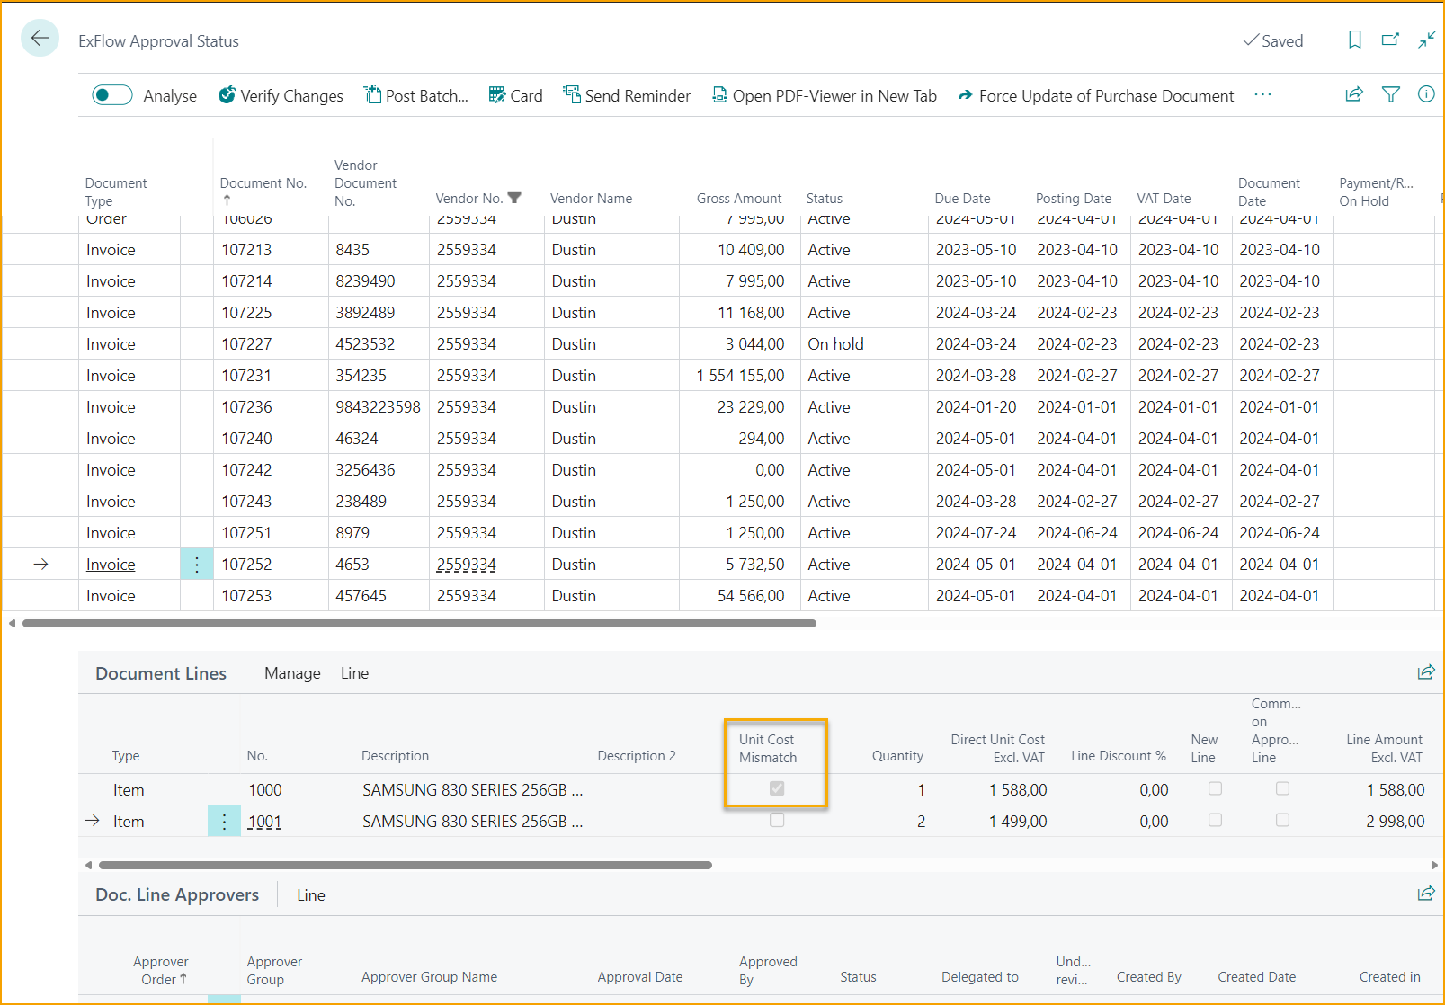Collapse the page with the arrows icon
The height and width of the screenshot is (1005, 1445).
[x=1427, y=40]
